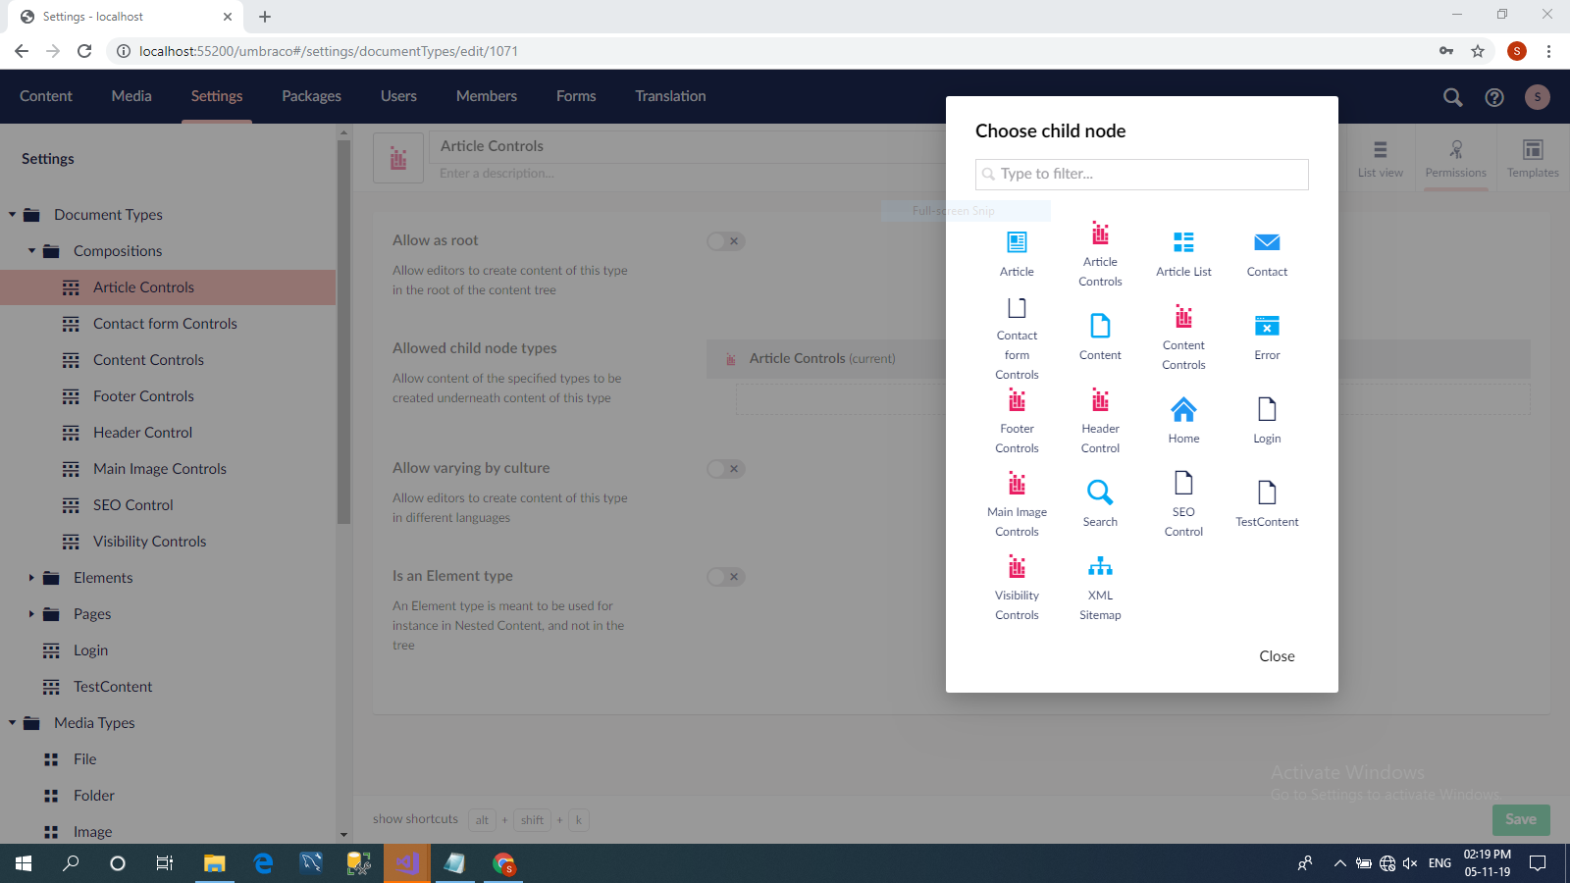Choose Article Controls in the child node dialog
This screenshot has width=1570, height=883.
point(1100,253)
